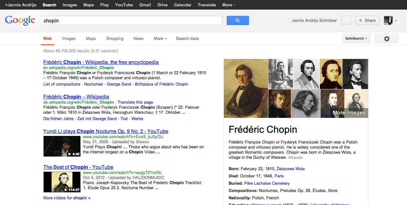
Task: Click Translate this page link
Action: 135,102
